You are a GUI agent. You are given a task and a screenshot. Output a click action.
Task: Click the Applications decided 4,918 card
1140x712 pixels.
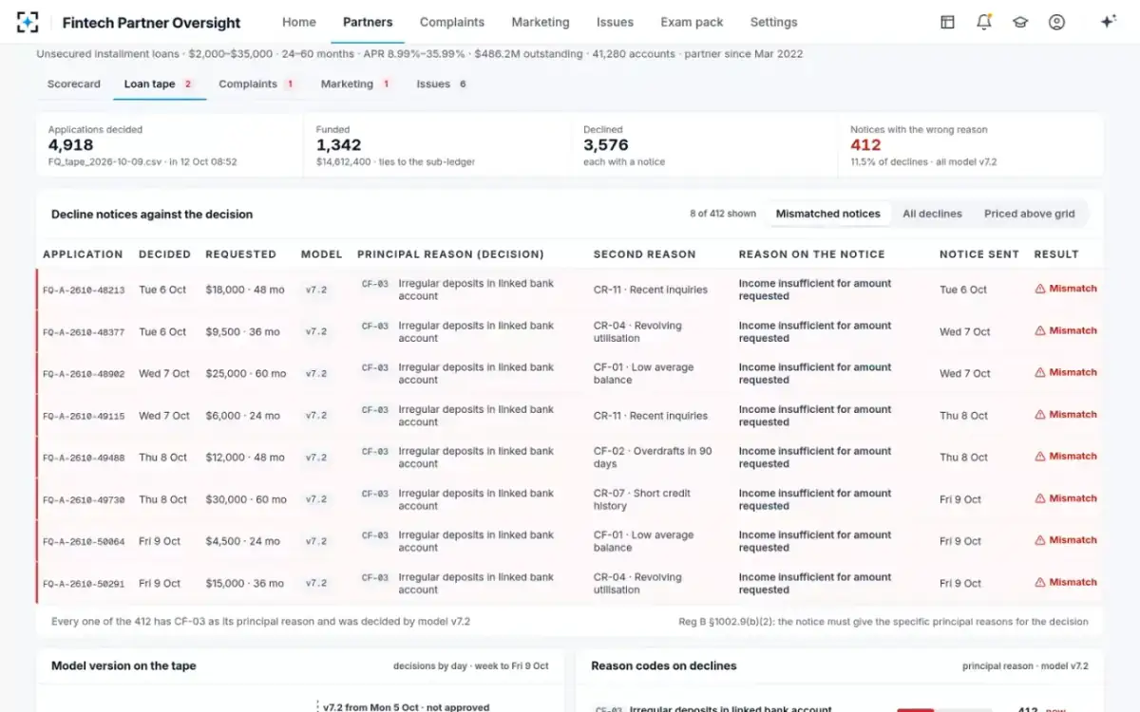pyautogui.click(x=169, y=145)
